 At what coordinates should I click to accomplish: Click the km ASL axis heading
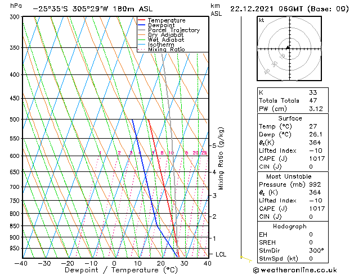point(216,10)
